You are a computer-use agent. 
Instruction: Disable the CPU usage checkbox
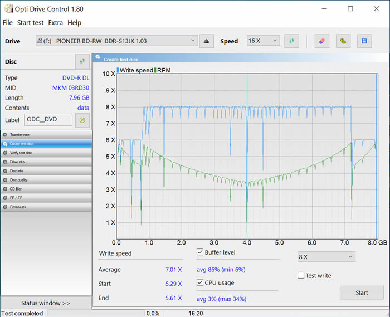click(200, 282)
